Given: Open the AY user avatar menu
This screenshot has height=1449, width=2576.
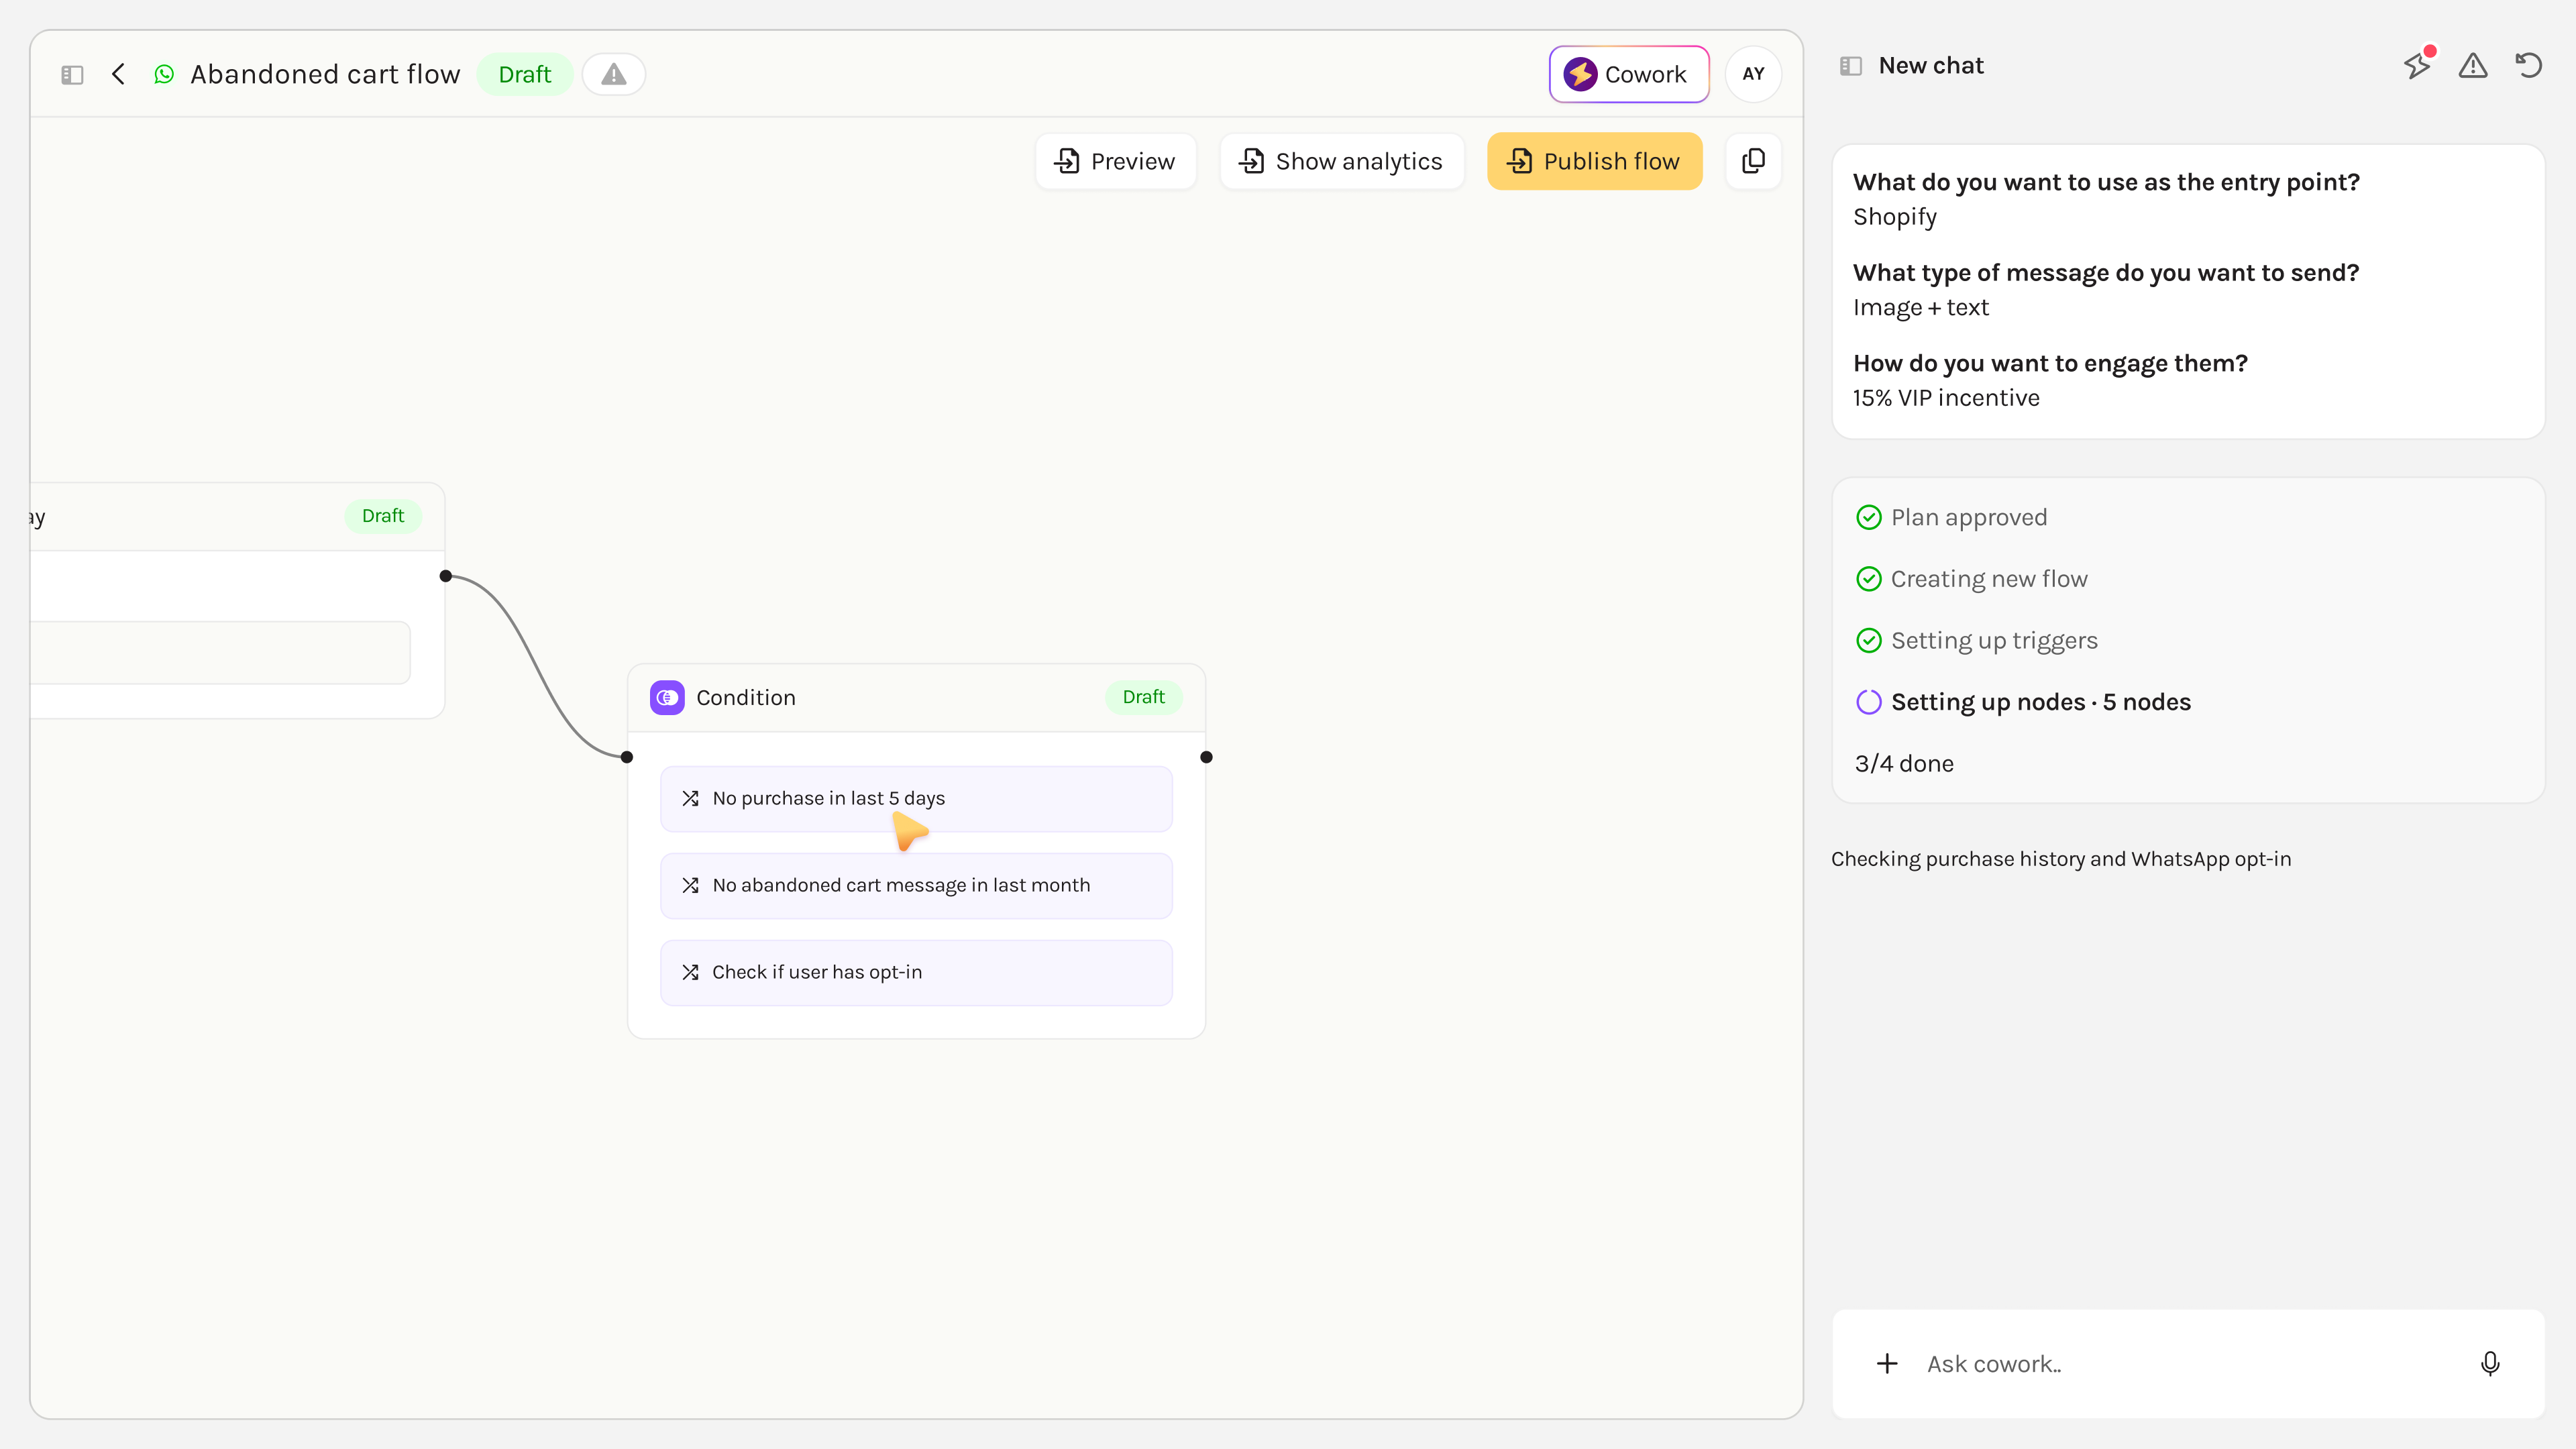Looking at the screenshot, I should point(1753,74).
